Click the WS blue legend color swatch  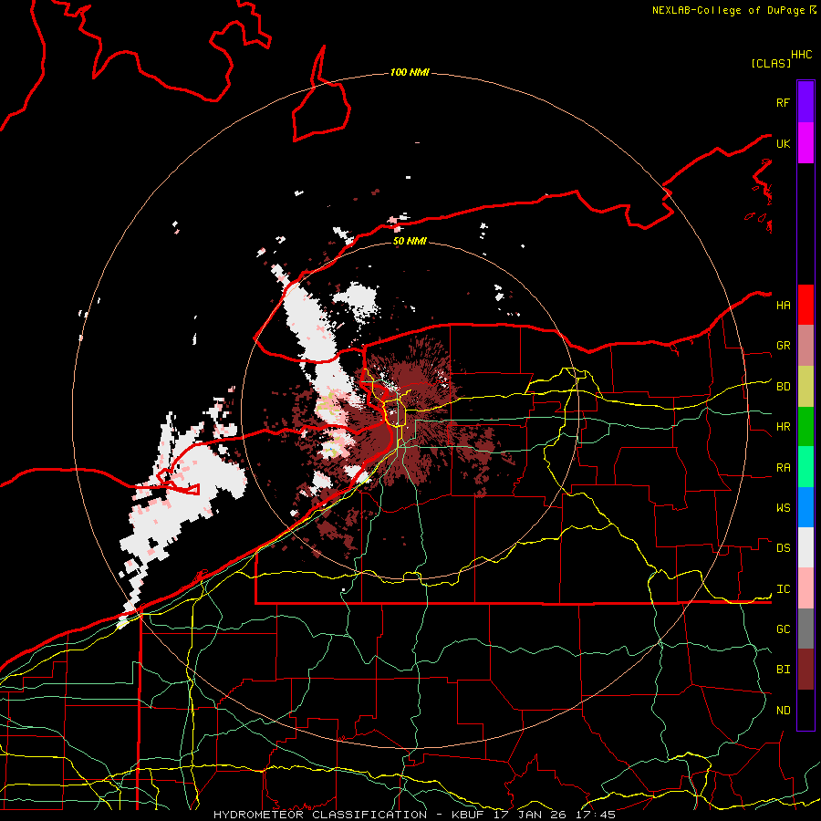coord(805,507)
